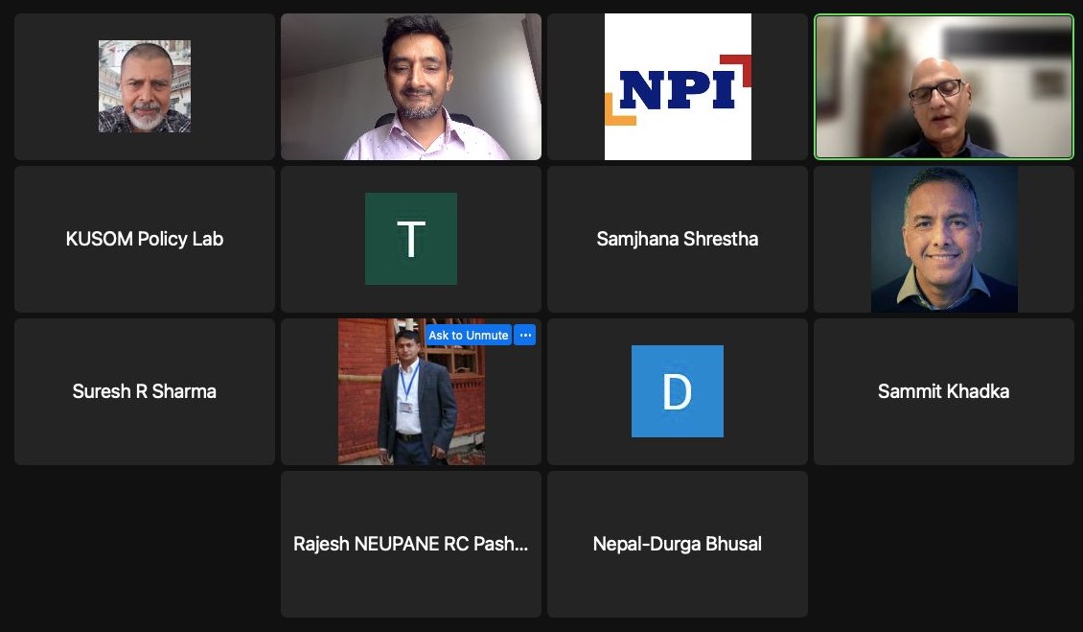Select the green T avatar tile
The height and width of the screenshot is (632, 1083).
pos(411,239)
